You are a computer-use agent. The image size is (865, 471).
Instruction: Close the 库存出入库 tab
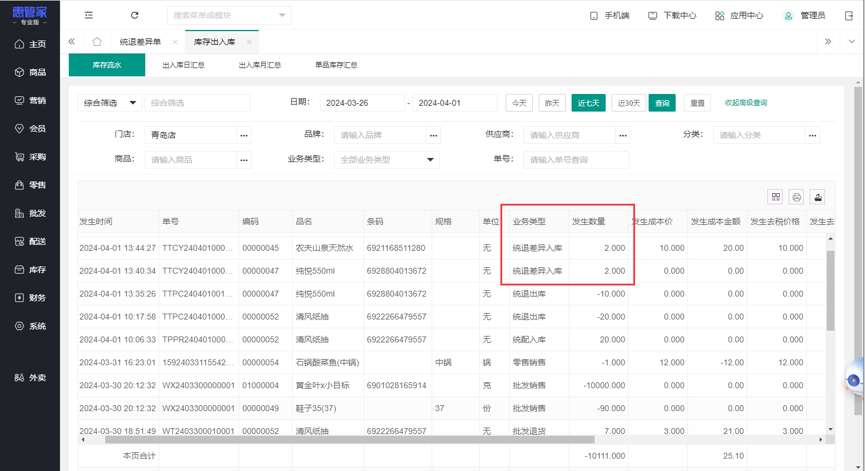(x=249, y=42)
